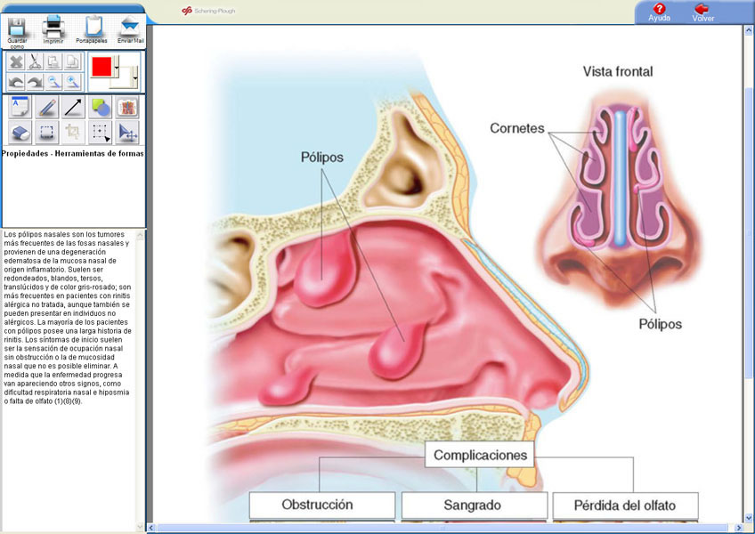The height and width of the screenshot is (534, 755).
Task: Open the white background color dropdown arrow
Action: [135, 77]
